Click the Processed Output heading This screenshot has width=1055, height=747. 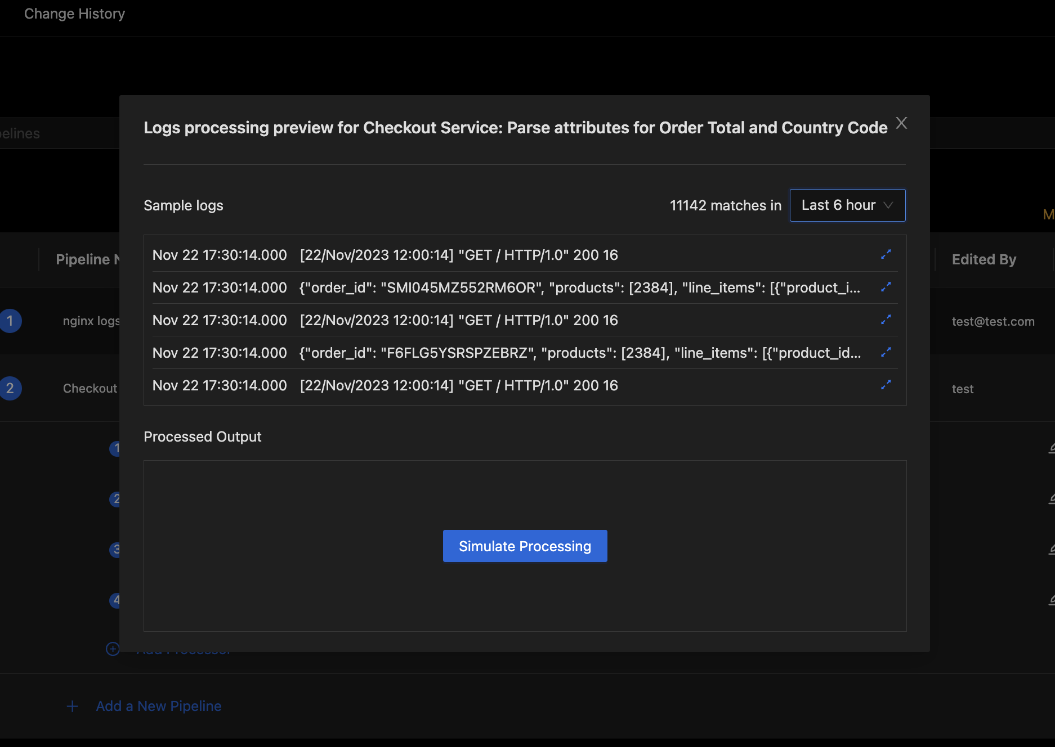tap(203, 436)
